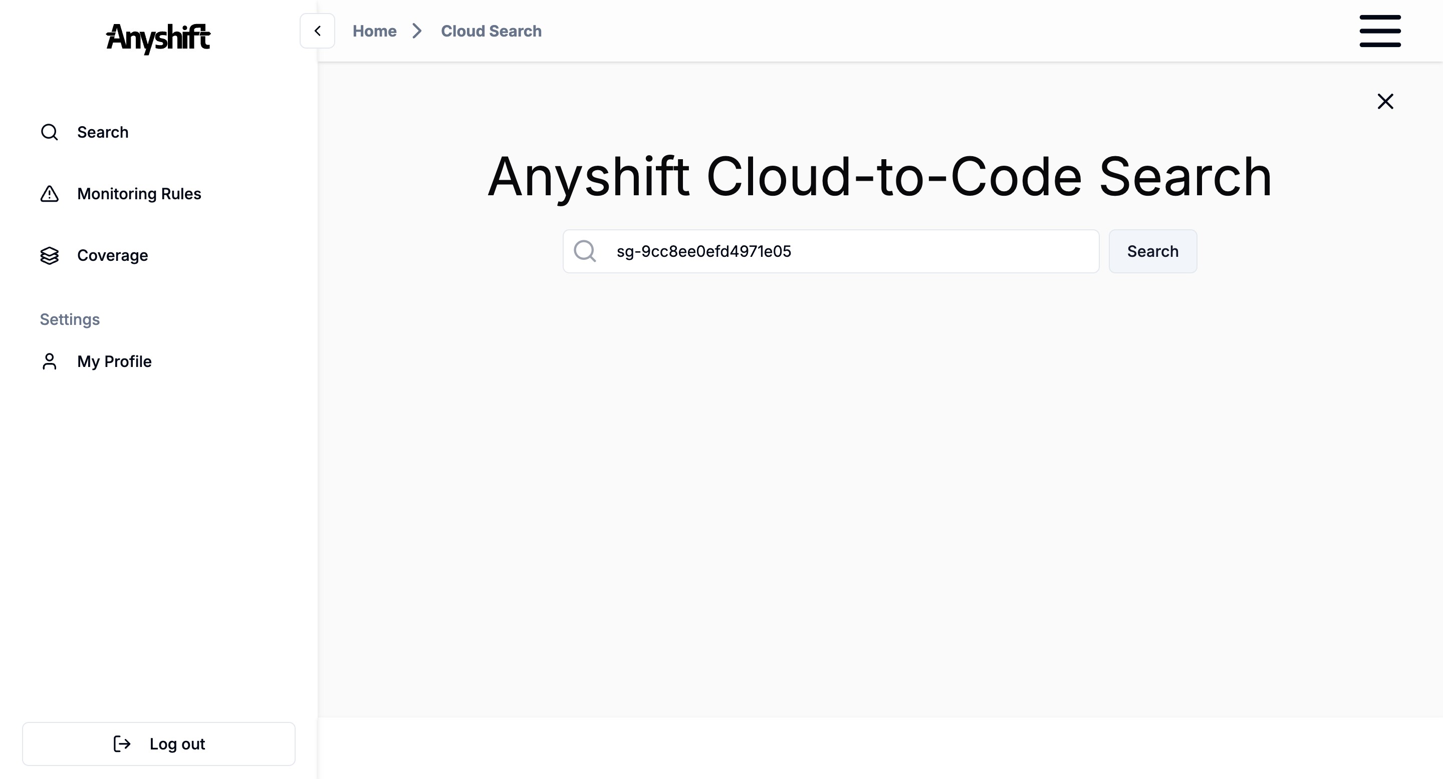The height and width of the screenshot is (779, 1443).
Task: Open the Search menu item
Action: coord(103,132)
